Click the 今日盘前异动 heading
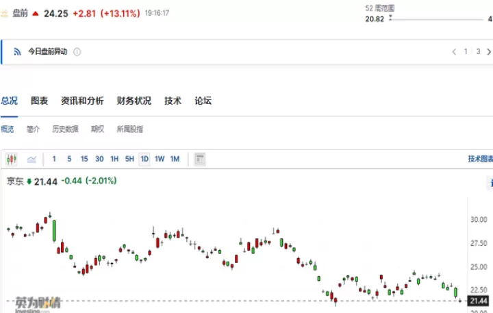 48,51
